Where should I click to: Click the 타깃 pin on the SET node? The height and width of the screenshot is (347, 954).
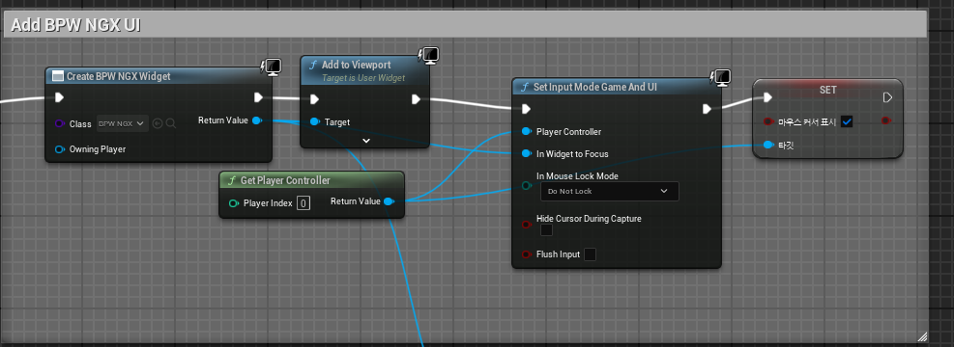click(767, 145)
